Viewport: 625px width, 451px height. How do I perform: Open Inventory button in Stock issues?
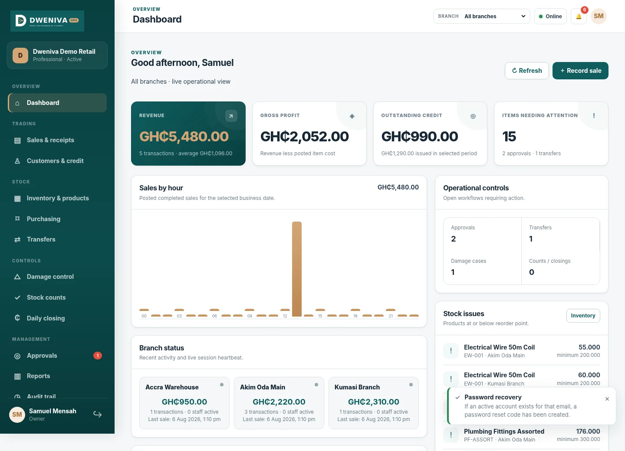pyautogui.click(x=583, y=316)
